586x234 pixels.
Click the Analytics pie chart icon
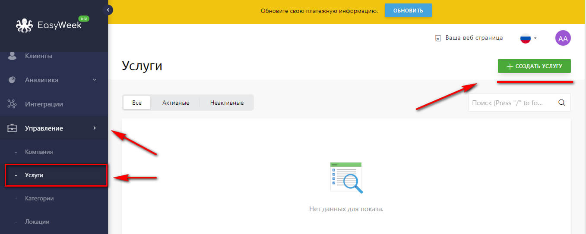pos(12,80)
